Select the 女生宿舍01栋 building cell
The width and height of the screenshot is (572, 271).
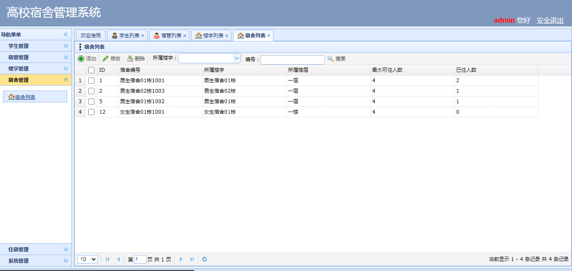(x=244, y=112)
